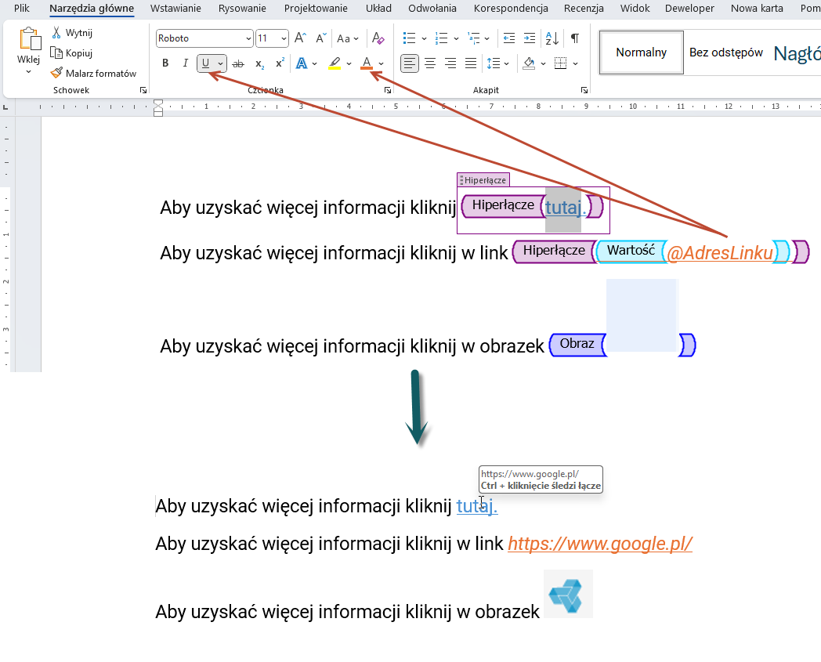Increase paragraph indent
Image resolution: width=821 pixels, height=662 pixels.
[x=530, y=38]
